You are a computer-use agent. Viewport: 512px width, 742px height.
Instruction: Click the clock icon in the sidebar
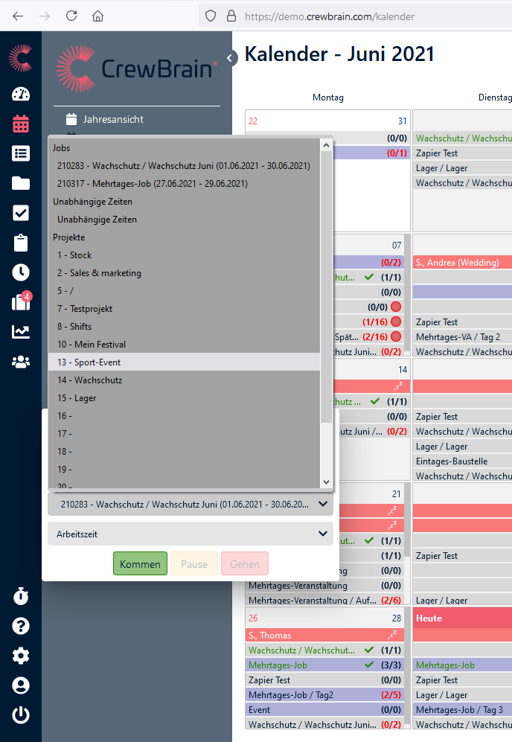[21, 272]
